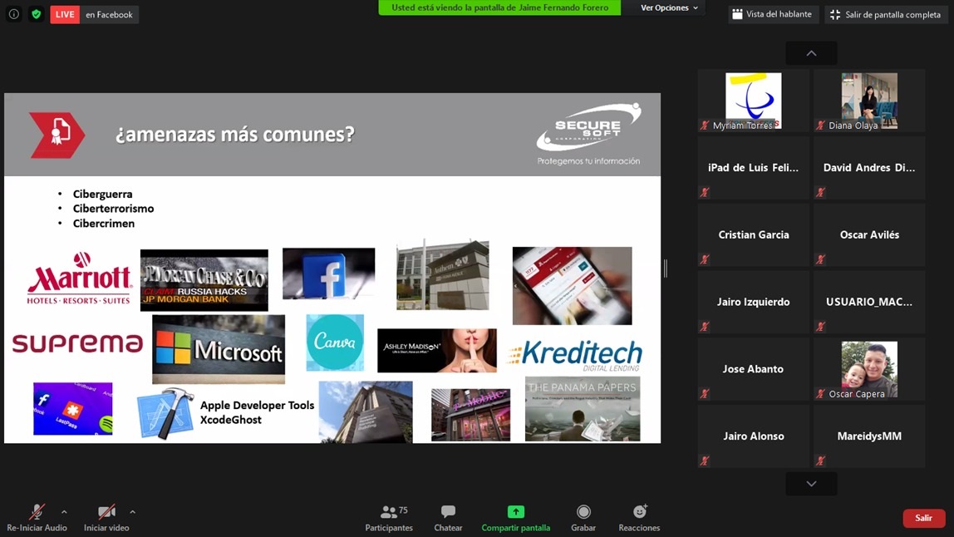Click the Canva logo on the slide
The image size is (954, 537).
pyautogui.click(x=335, y=342)
